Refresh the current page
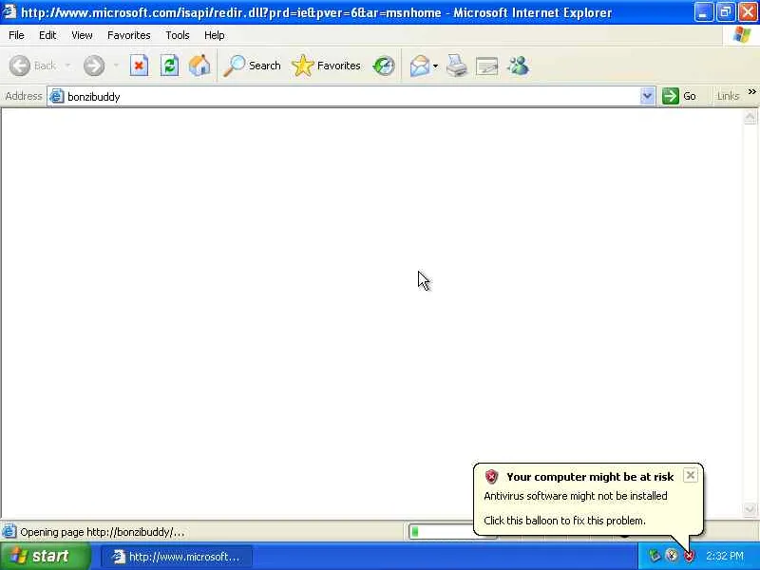This screenshot has height=570, width=760. pyautogui.click(x=170, y=66)
